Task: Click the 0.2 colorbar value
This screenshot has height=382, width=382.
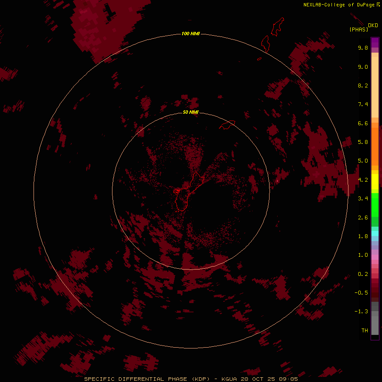Action: coord(363,274)
